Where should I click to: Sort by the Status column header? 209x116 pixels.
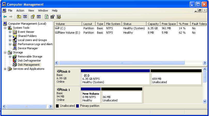134,24
